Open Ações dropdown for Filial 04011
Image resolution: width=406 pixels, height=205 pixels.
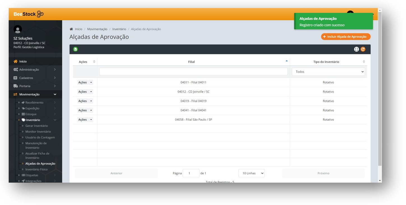tap(85, 83)
